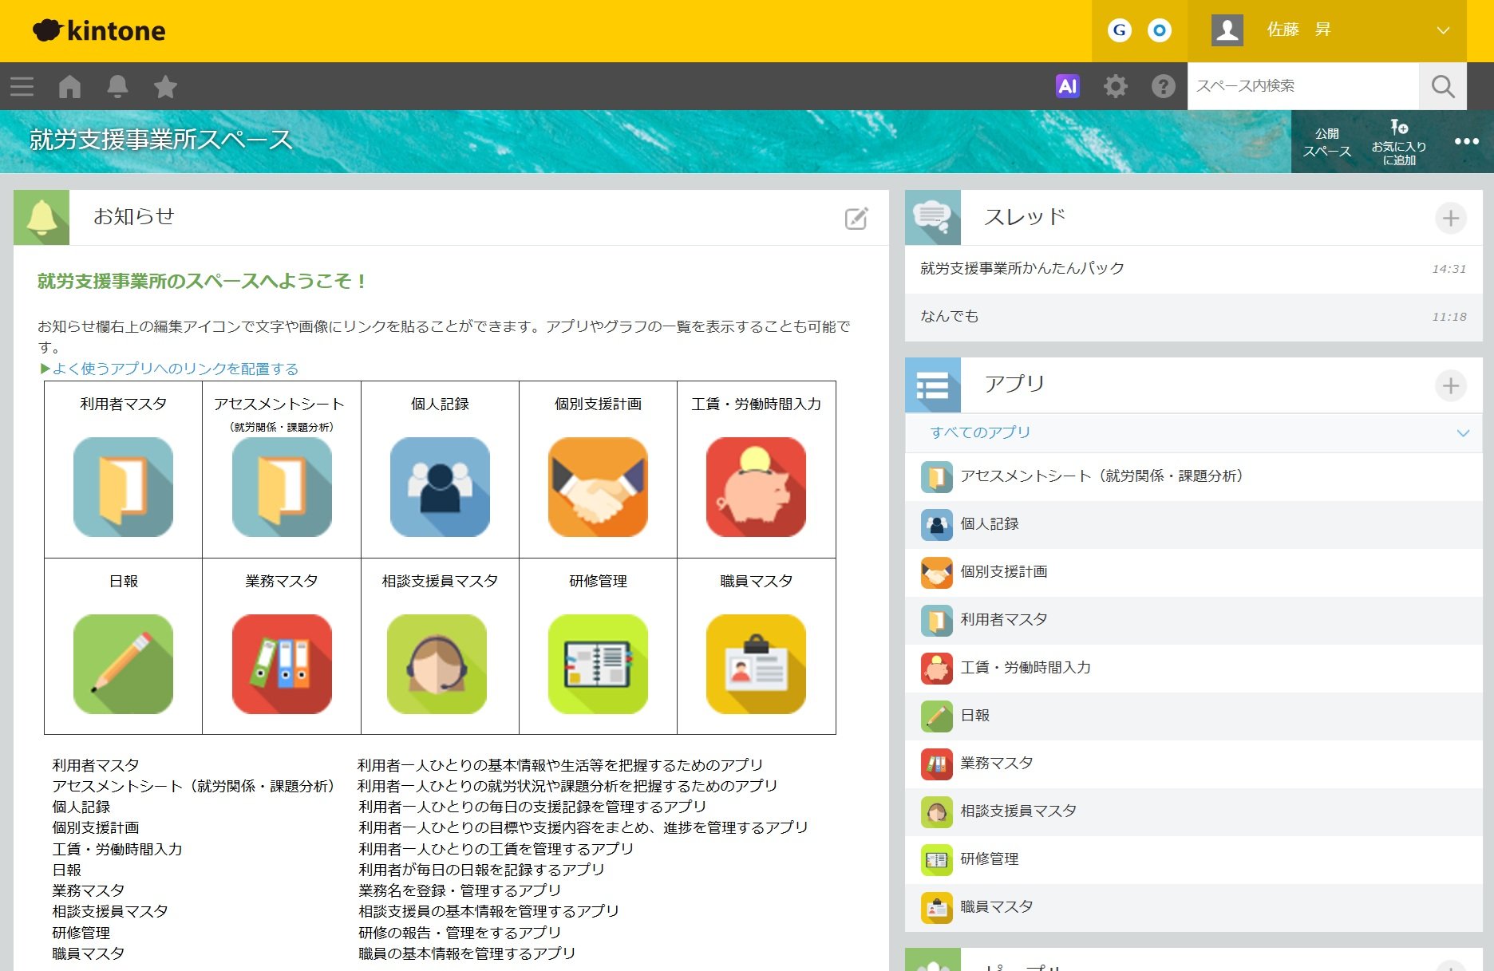Open the space options ellipsis menu
This screenshot has width=1494, height=971.
1466,141
